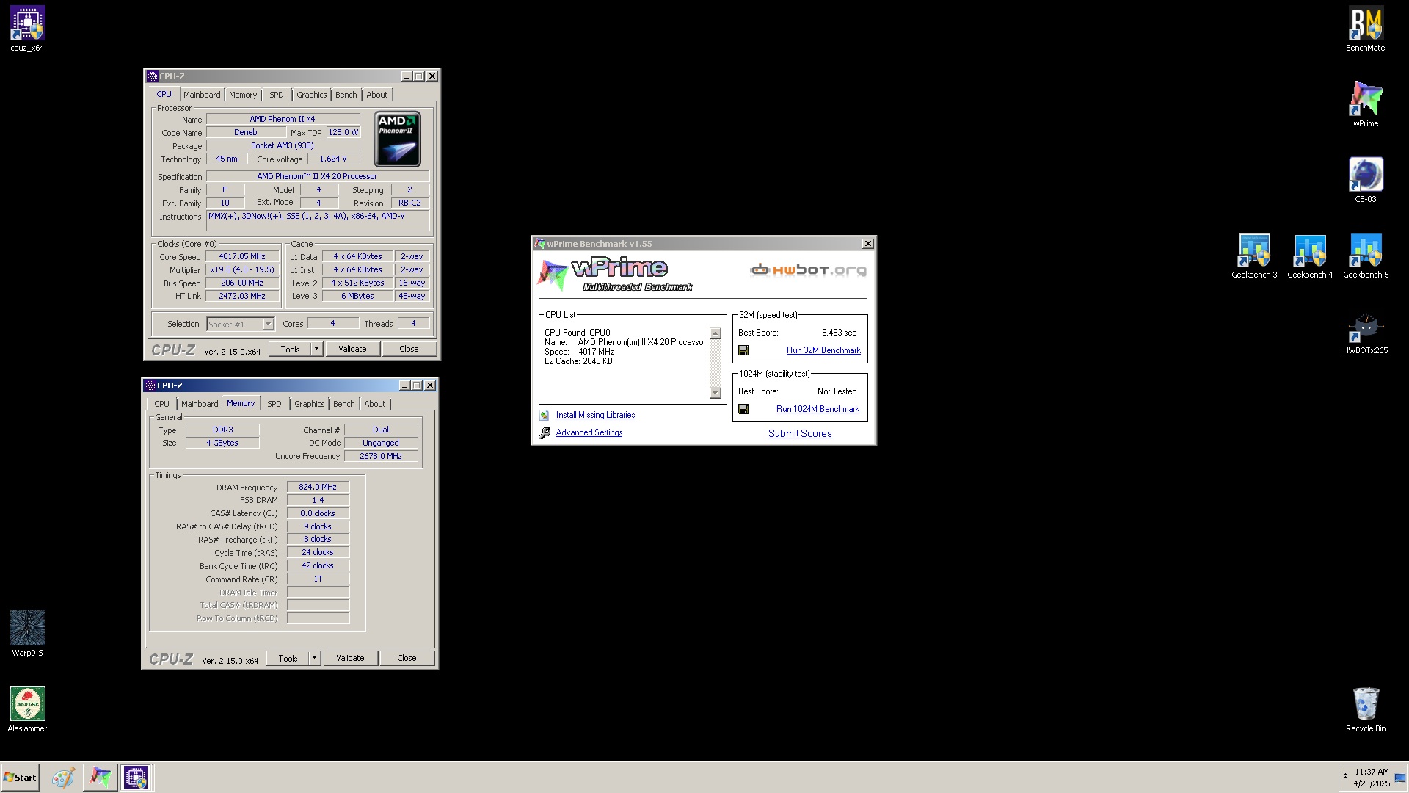Open SPD tab in bottom CPU-Z window
This screenshot has width=1409, height=793.
click(x=274, y=404)
